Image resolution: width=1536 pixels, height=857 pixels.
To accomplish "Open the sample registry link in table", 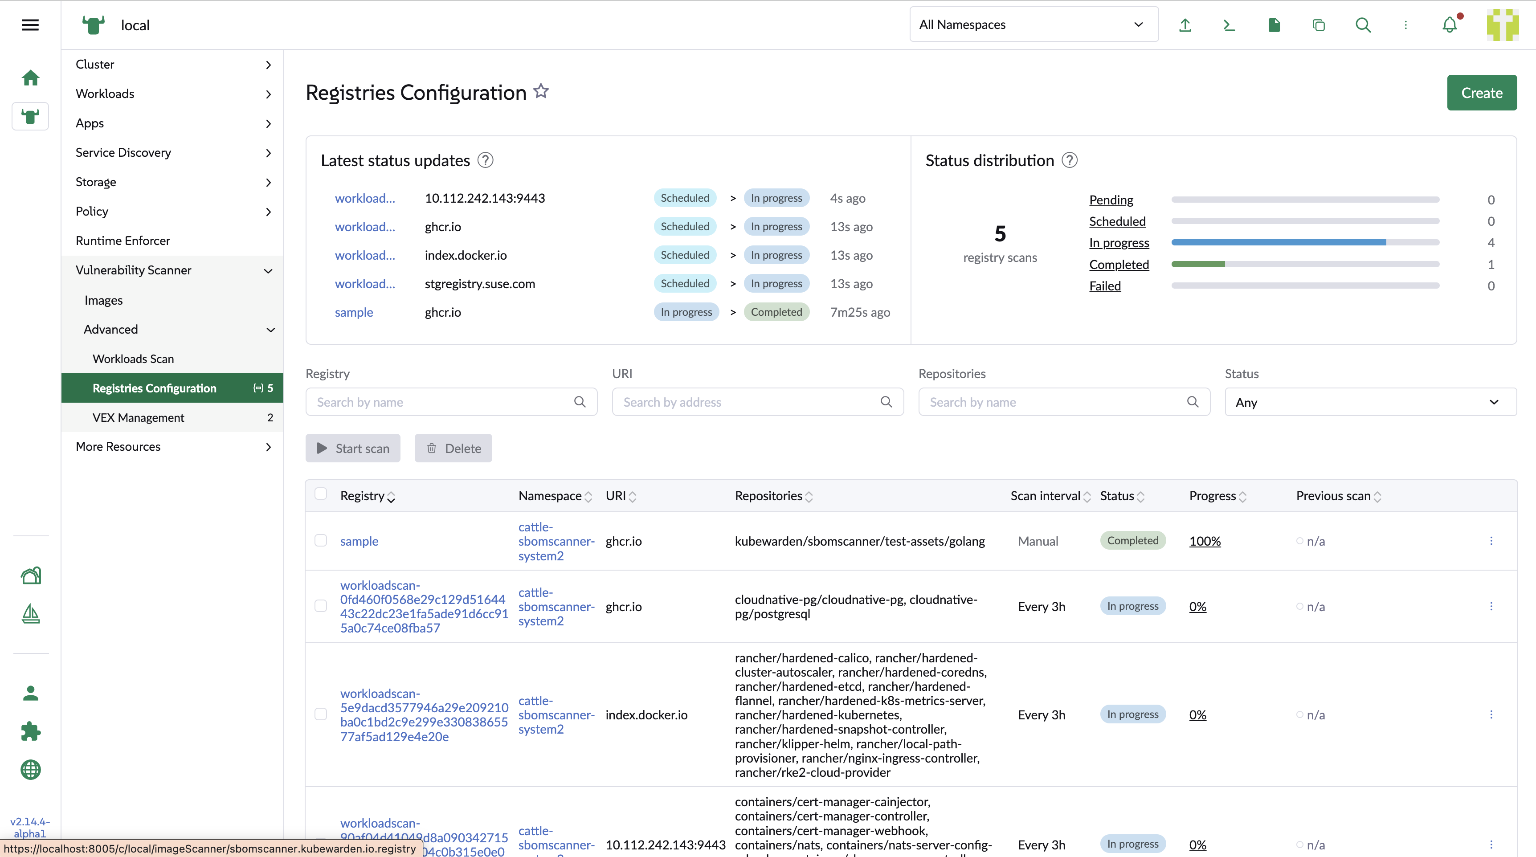I will (359, 541).
